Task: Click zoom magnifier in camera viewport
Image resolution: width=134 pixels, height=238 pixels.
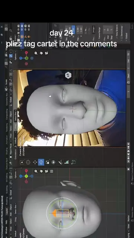Action: click(x=36, y=53)
